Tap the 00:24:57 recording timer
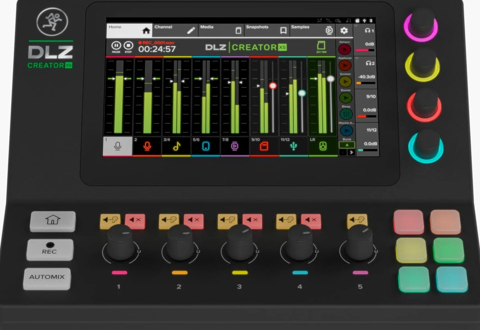The height and width of the screenshot is (330, 480). pos(157,49)
